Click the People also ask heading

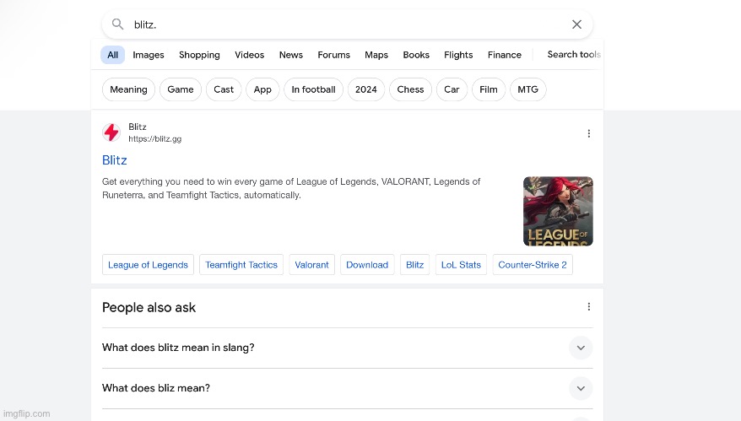point(149,308)
